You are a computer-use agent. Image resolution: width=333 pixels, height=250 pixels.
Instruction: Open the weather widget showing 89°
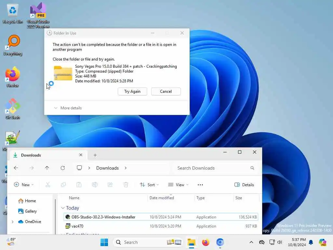(x=11, y=242)
